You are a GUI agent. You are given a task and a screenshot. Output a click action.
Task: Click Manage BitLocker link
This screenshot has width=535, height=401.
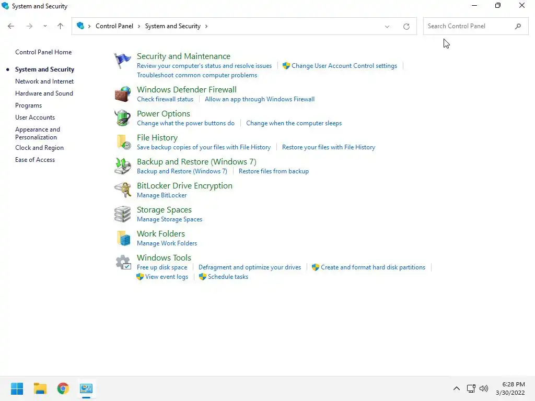162,195
